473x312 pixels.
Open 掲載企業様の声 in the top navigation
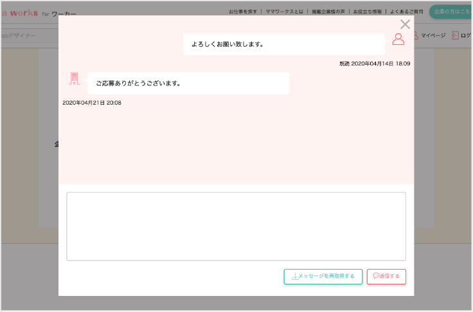[328, 12]
